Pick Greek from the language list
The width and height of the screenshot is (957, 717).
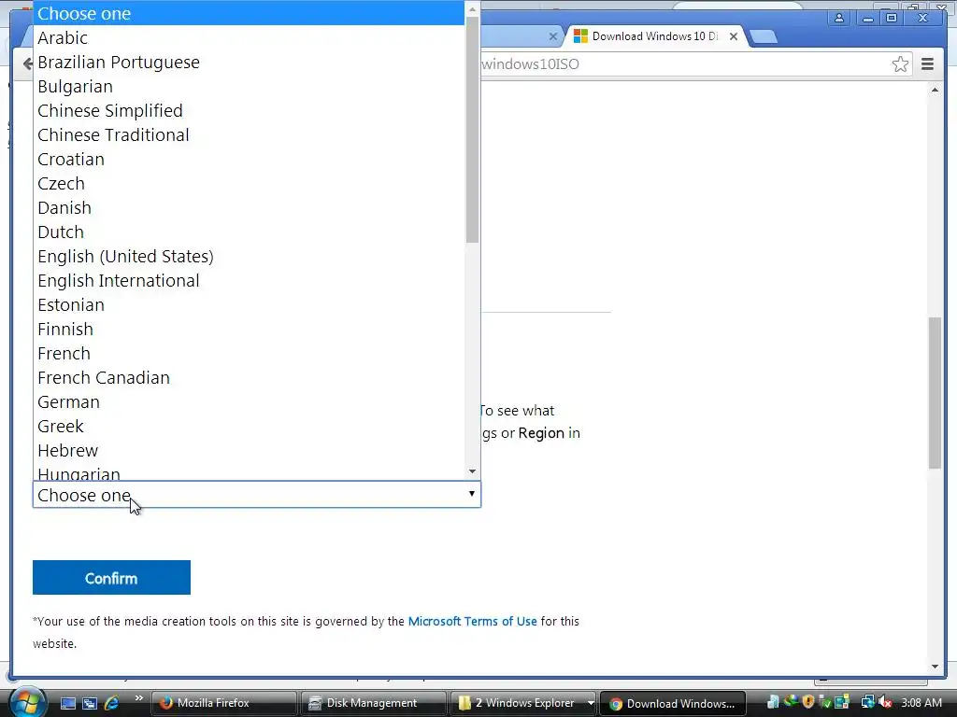pos(249,426)
